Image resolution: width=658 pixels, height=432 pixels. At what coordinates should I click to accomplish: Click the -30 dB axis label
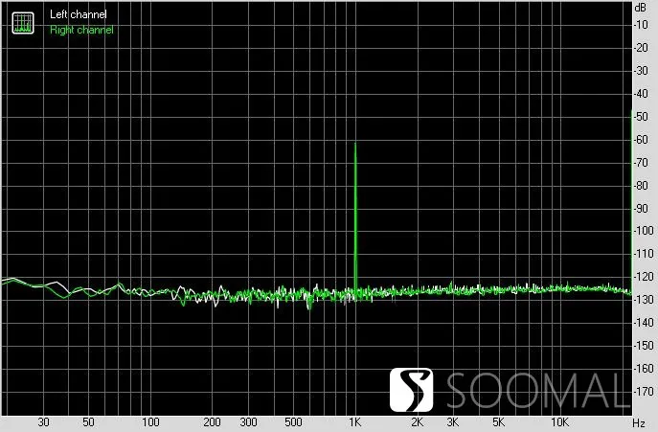pyautogui.click(x=641, y=71)
